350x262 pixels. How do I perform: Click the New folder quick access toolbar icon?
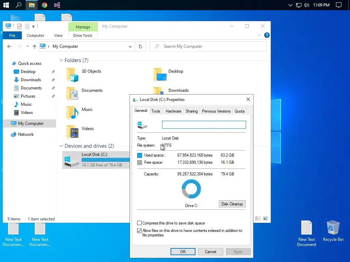27,26
